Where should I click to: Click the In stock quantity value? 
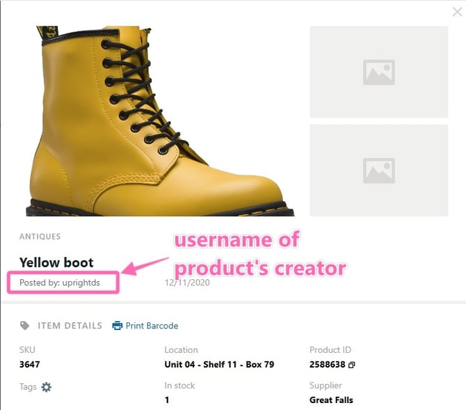point(167,400)
